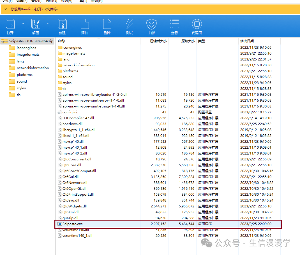
Task: Select vcruntime140_1.dll file name
Action: (x=77, y=236)
